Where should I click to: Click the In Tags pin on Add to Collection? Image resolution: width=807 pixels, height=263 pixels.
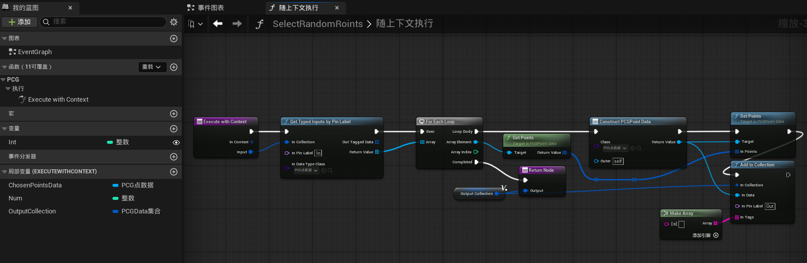[737, 217]
